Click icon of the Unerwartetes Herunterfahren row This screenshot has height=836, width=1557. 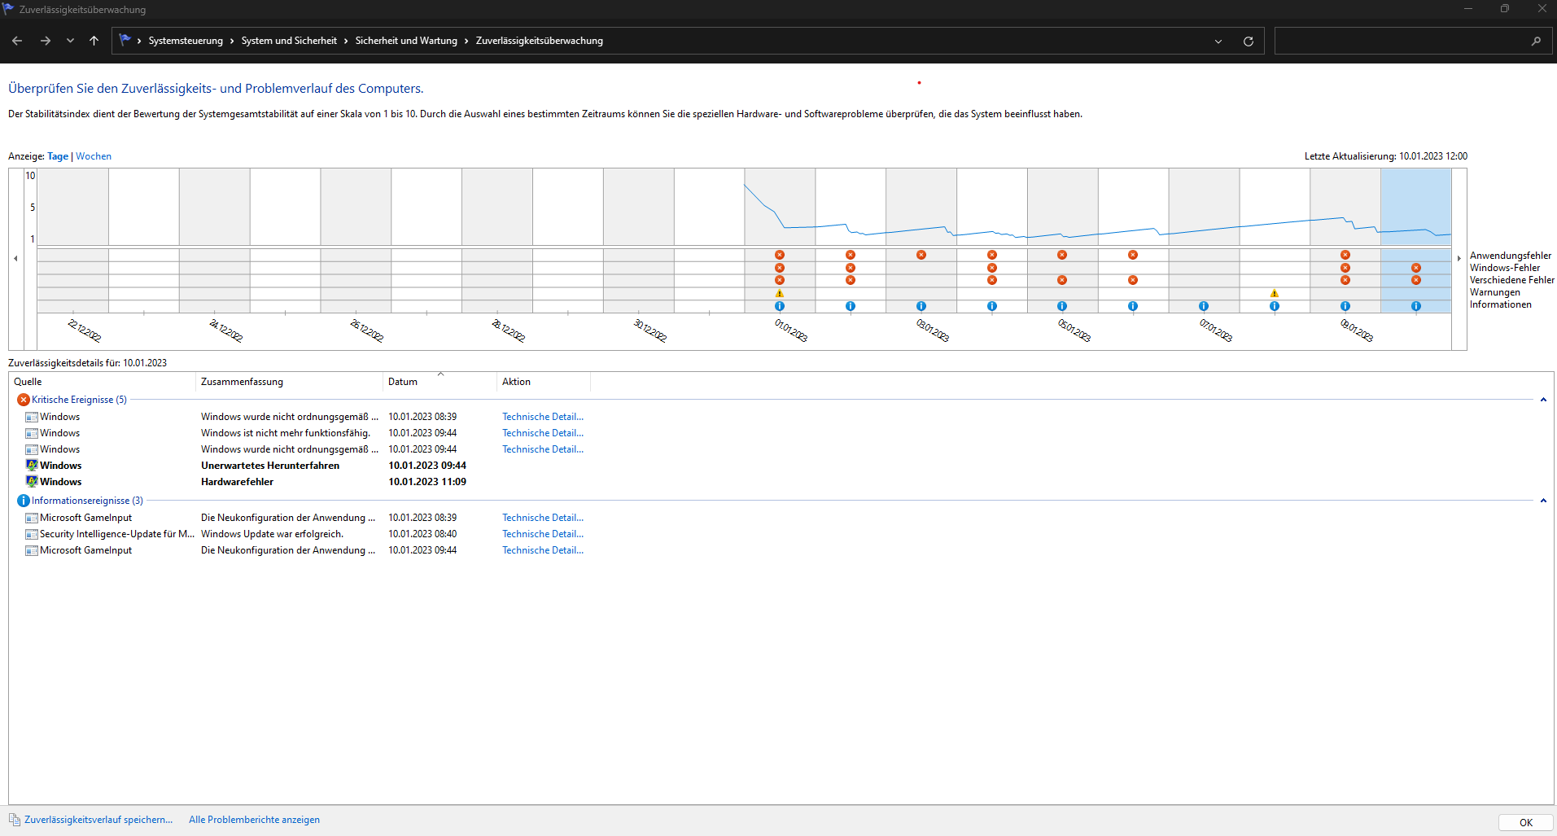[x=32, y=466]
